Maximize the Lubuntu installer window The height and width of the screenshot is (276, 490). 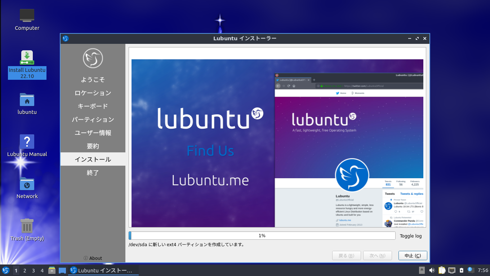tap(417, 38)
